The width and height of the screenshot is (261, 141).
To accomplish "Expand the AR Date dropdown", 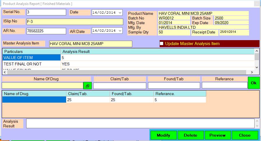I will point(120,31).
